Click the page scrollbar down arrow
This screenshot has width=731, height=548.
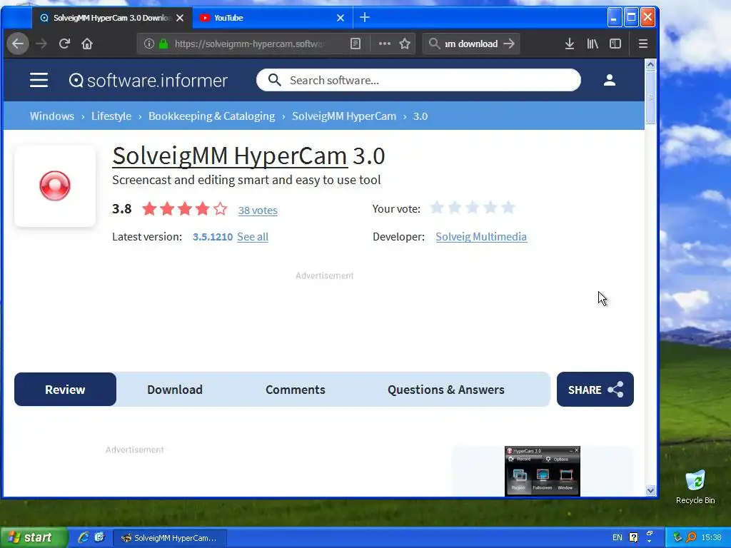(651, 490)
